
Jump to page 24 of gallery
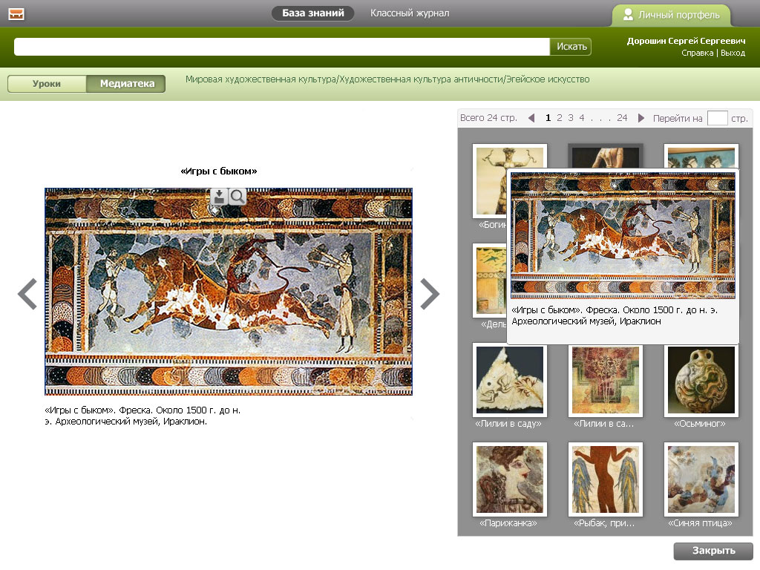[x=622, y=118]
